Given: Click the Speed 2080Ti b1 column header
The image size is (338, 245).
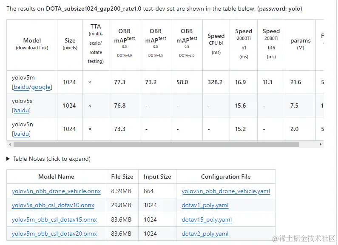Looking at the screenshot, I should (x=244, y=44).
